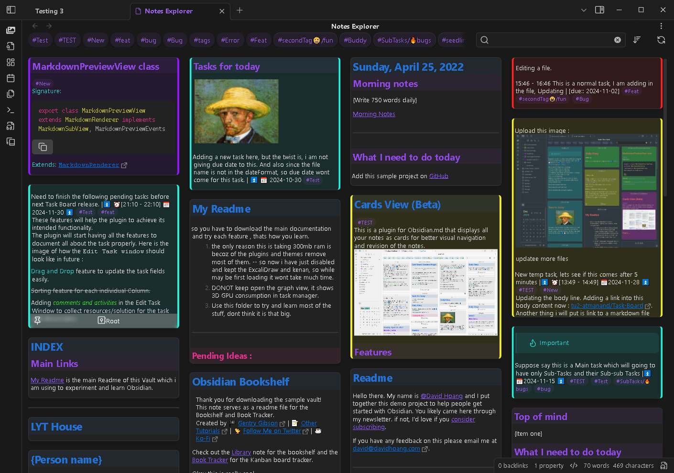Image resolution: width=674 pixels, height=473 pixels.
Task: Filter by the #Buddy tag chip
Action: click(x=355, y=40)
